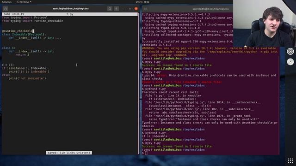This screenshot has height=166, width=296.
Task: Open the clock showing Dec 15 16:02
Action: coord(142,2)
